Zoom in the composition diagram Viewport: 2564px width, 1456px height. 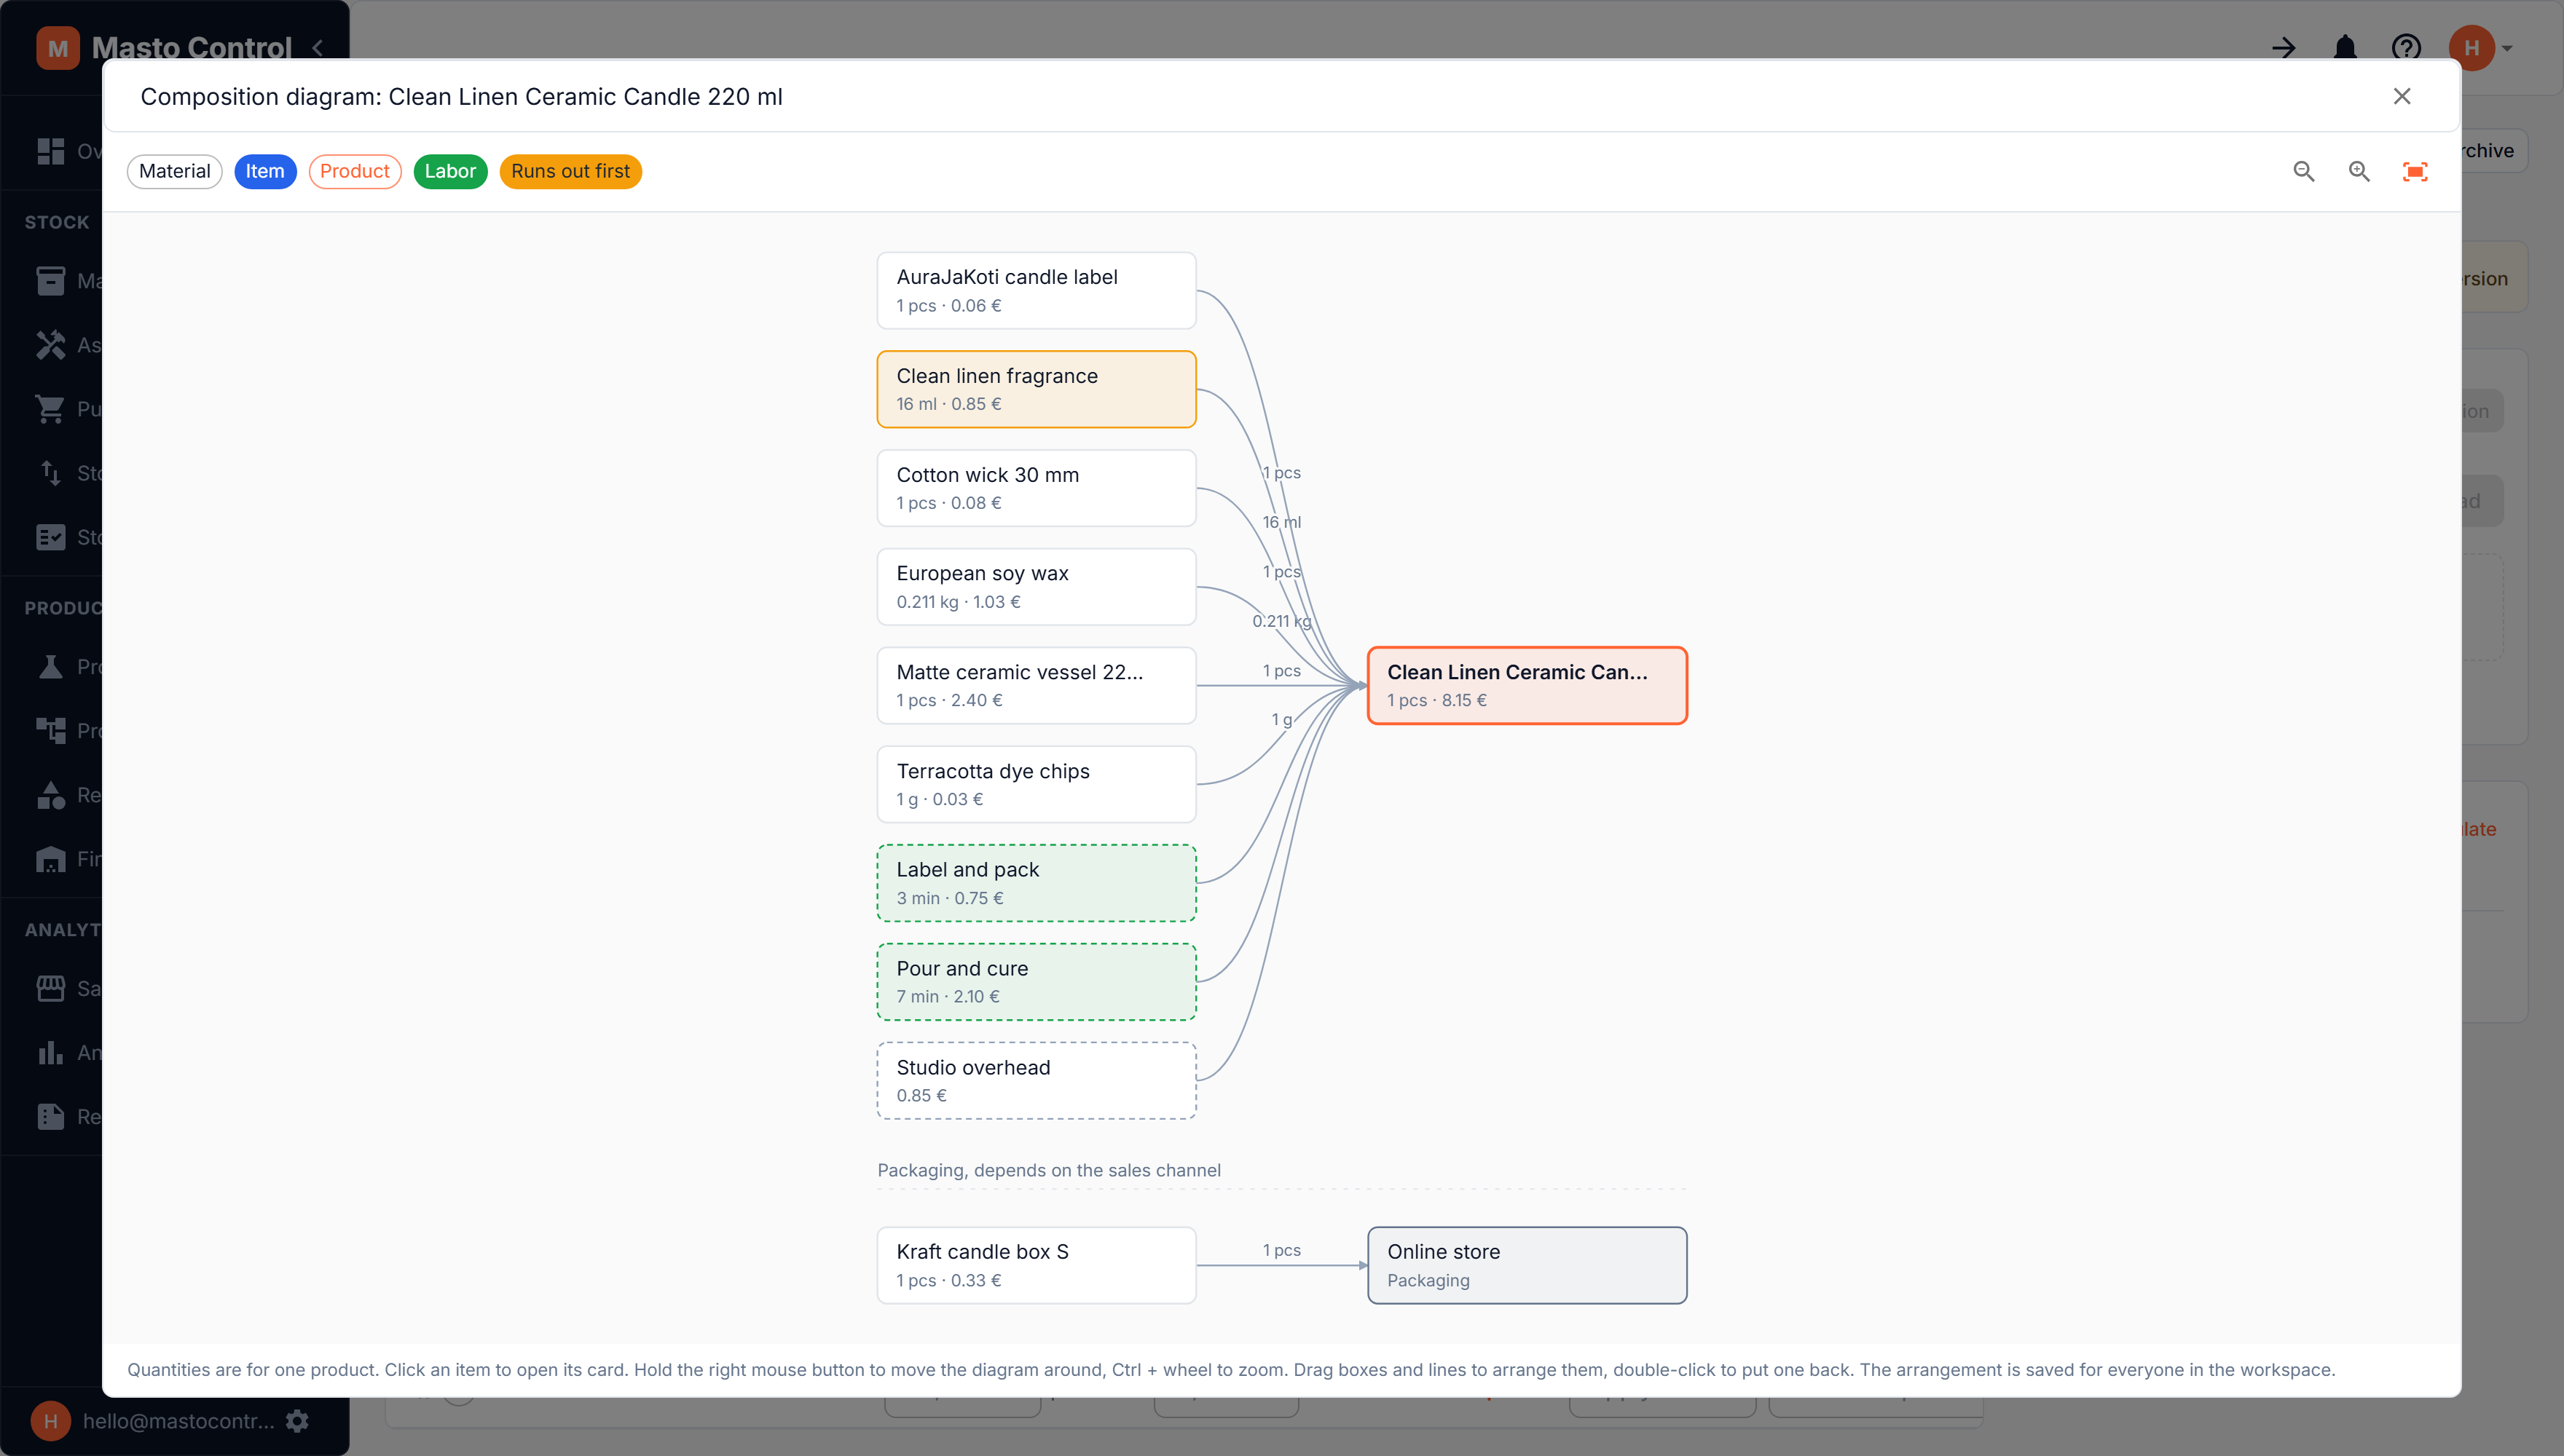click(2359, 171)
